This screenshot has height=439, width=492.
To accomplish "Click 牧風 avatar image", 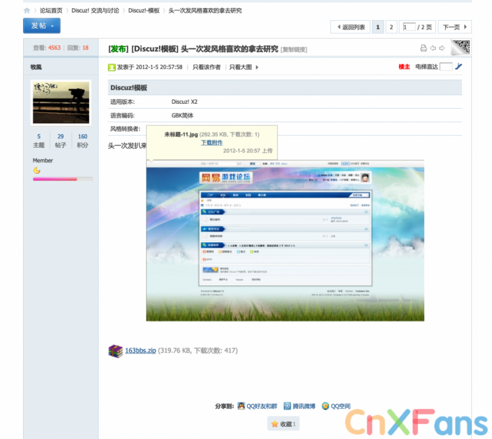I will point(61,103).
